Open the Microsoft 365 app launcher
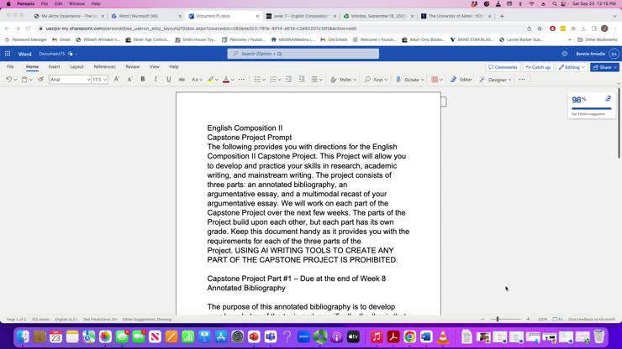 (x=8, y=54)
